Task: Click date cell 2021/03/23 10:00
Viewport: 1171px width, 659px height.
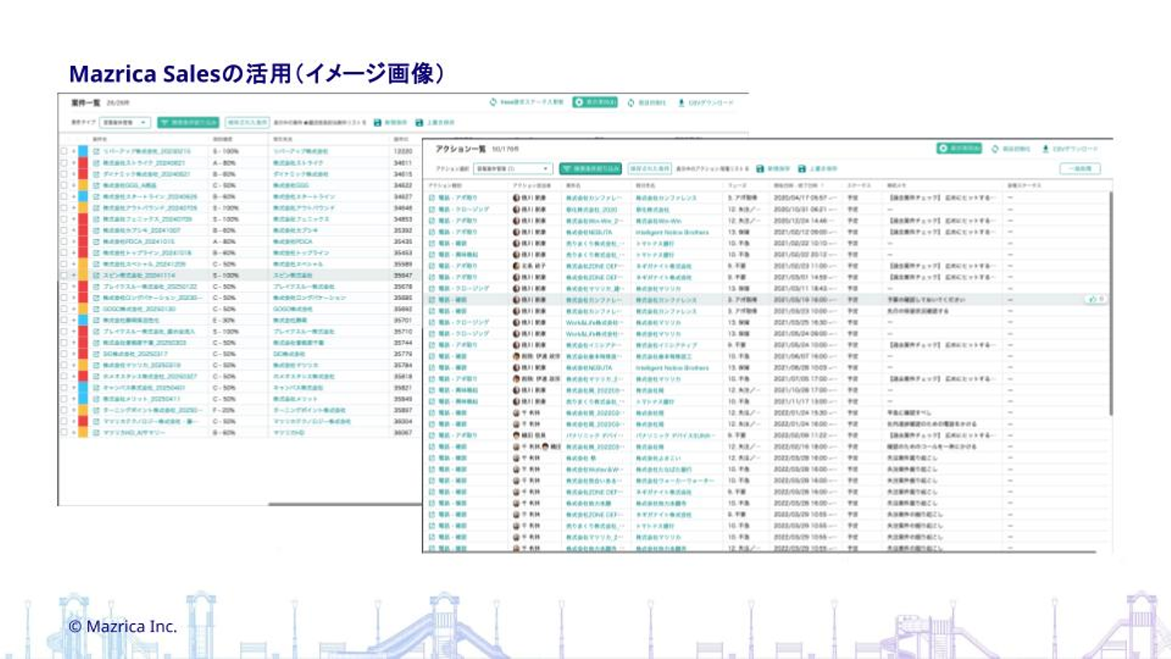Action: 800,311
